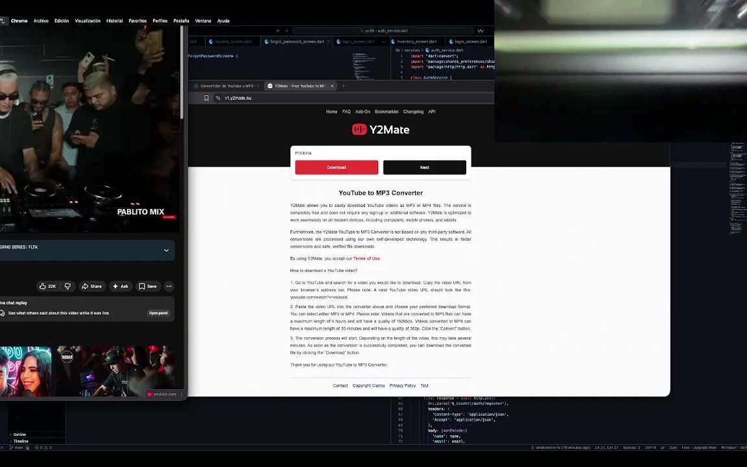The height and width of the screenshot is (467, 747).
Task: Expand the GRND SERIES | FLTK description chevron
Action: click(x=166, y=250)
